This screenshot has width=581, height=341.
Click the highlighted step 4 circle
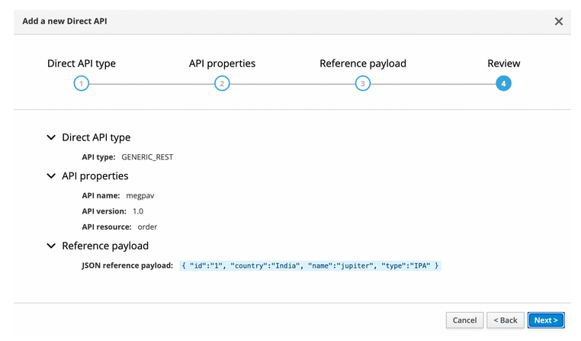[x=503, y=83]
